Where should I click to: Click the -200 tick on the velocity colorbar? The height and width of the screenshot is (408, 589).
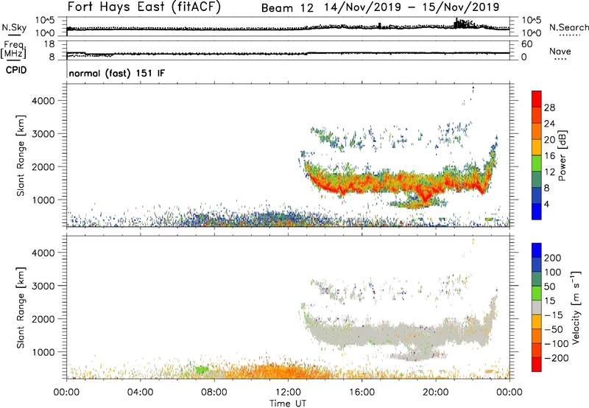click(x=557, y=358)
